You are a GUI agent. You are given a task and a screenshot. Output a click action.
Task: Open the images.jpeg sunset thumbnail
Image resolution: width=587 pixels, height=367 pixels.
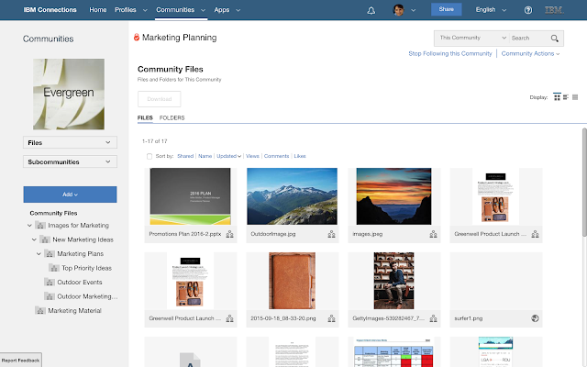(393, 196)
